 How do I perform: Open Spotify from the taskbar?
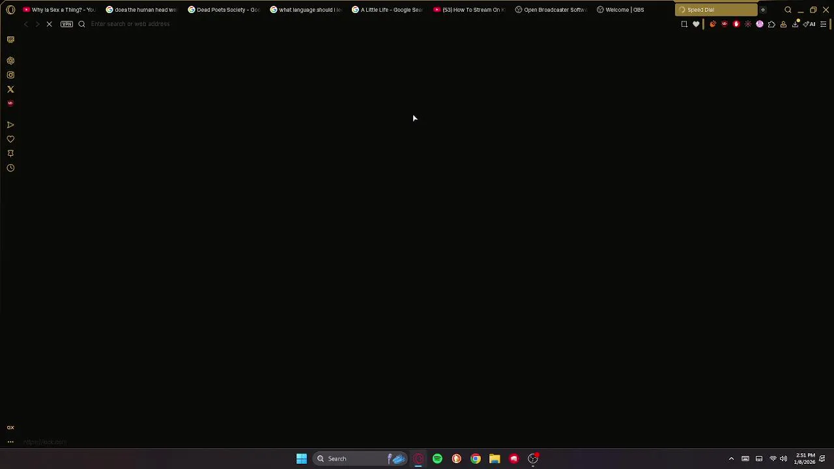pyautogui.click(x=437, y=459)
